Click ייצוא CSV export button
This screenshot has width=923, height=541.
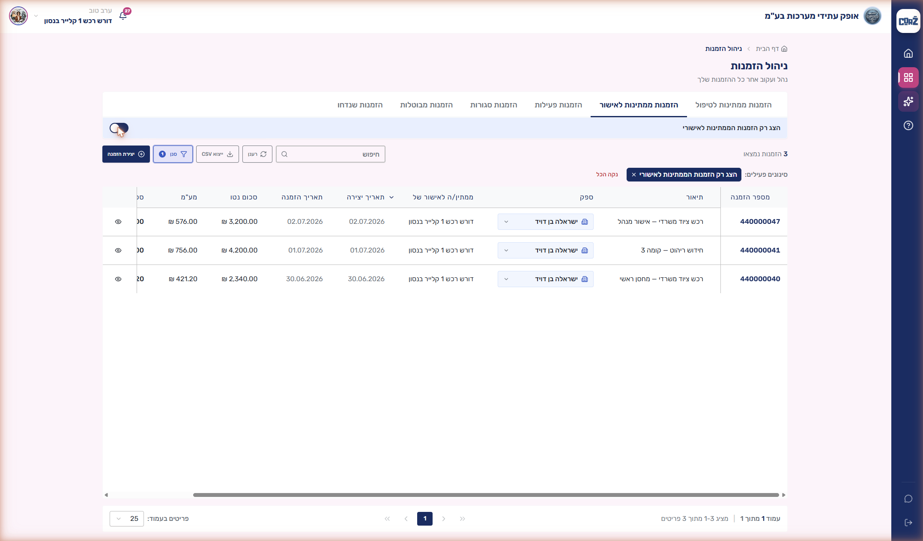coord(218,154)
